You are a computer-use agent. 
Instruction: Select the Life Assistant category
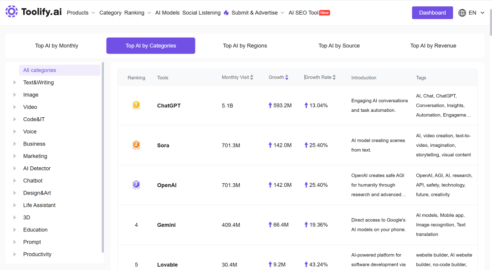(x=39, y=205)
